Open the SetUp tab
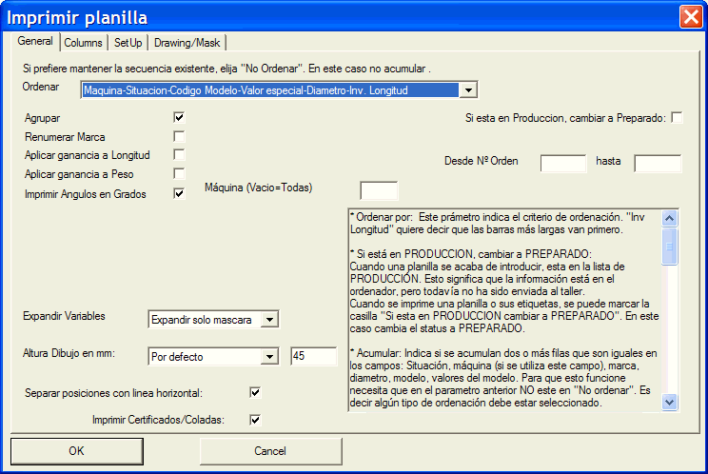 click(128, 43)
